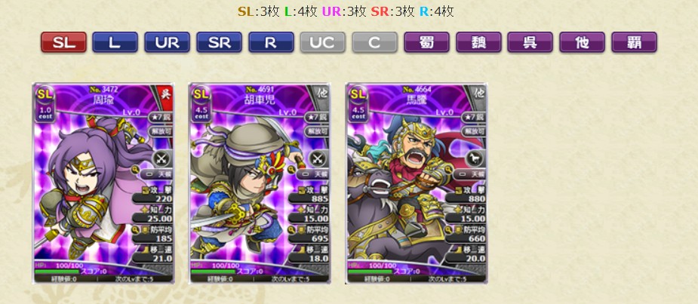Click the UR rarity filter button
Screen dimensions: 698x304
point(167,42)
